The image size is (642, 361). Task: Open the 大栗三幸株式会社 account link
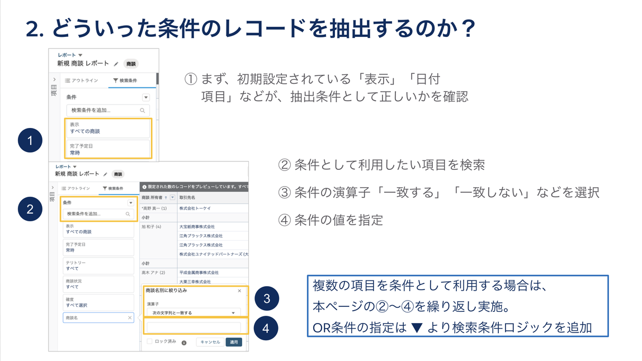pyautogui.click(x=195, y=282)
